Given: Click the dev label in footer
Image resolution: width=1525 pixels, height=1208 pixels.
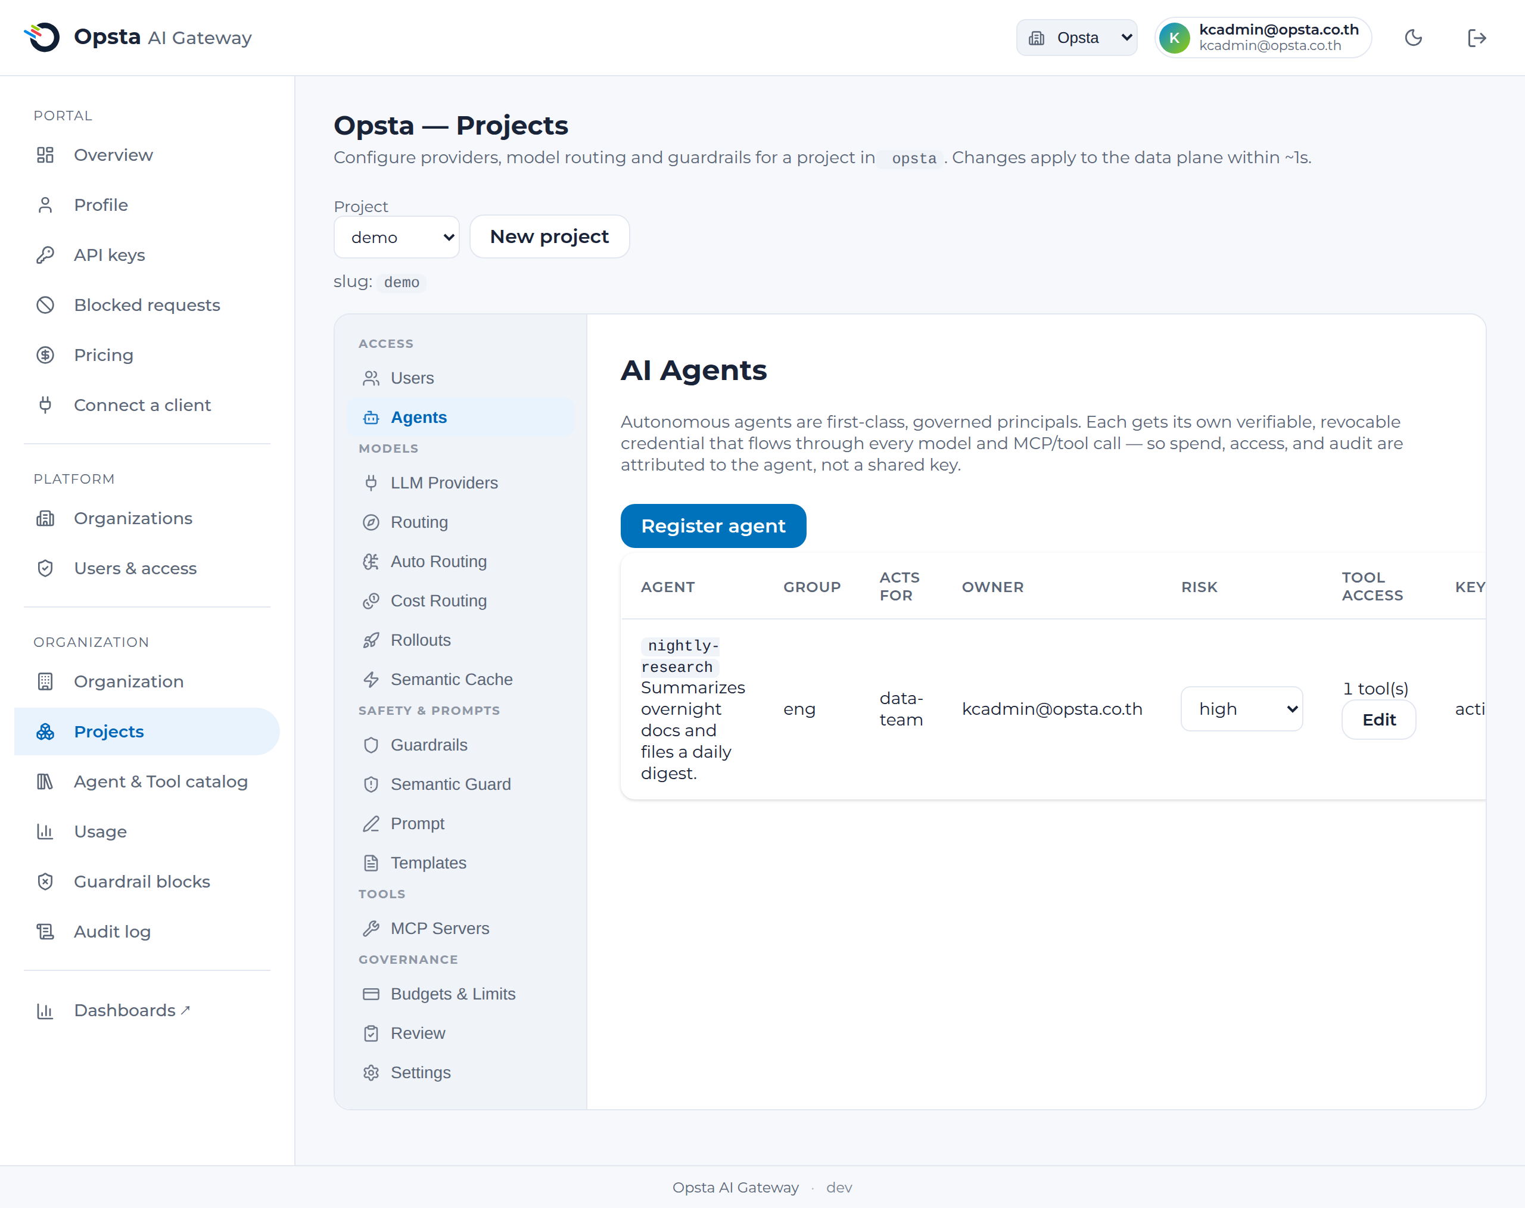Looking at the screenshot, I should point(839,1188).
